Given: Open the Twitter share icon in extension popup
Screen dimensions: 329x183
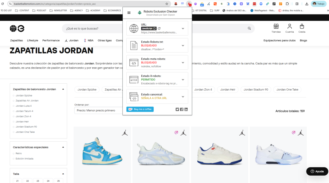Looking at the screenshot, I should [177, 109].
